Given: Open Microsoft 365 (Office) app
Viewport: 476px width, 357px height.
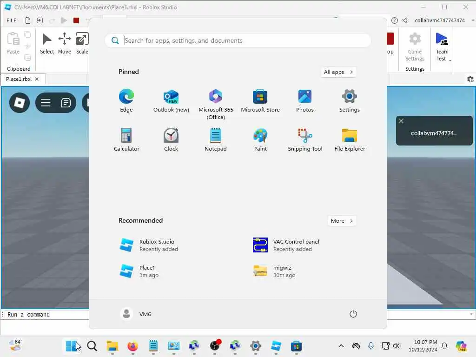Looking at the screenshot, I should coord(216,104).
